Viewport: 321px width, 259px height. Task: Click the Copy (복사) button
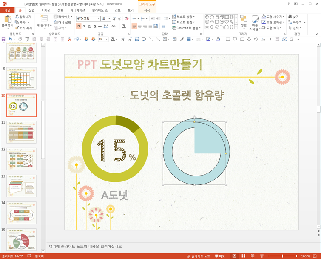click(x=22, y=22)
